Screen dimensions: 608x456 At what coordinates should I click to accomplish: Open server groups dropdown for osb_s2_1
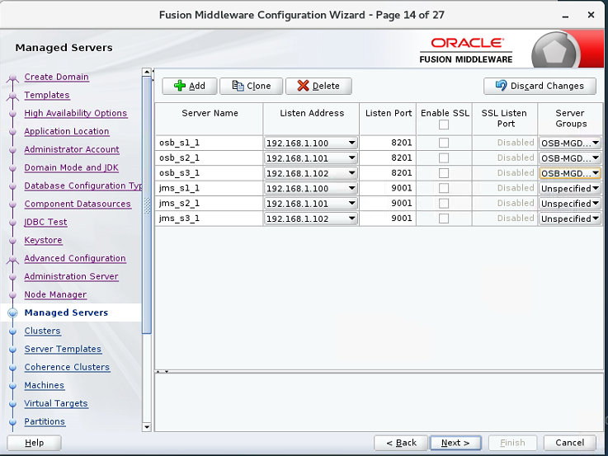click(569, 158)
